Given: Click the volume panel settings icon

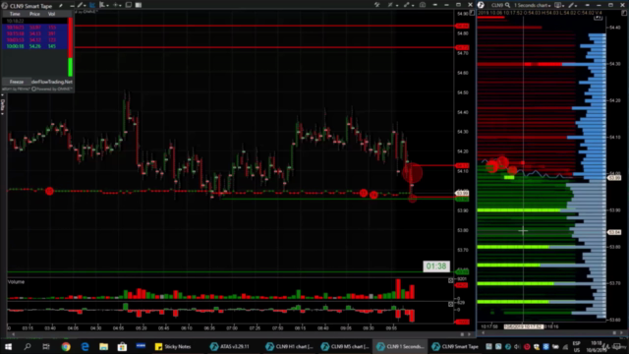Looking at the screenshot, I should pos(450,280).
